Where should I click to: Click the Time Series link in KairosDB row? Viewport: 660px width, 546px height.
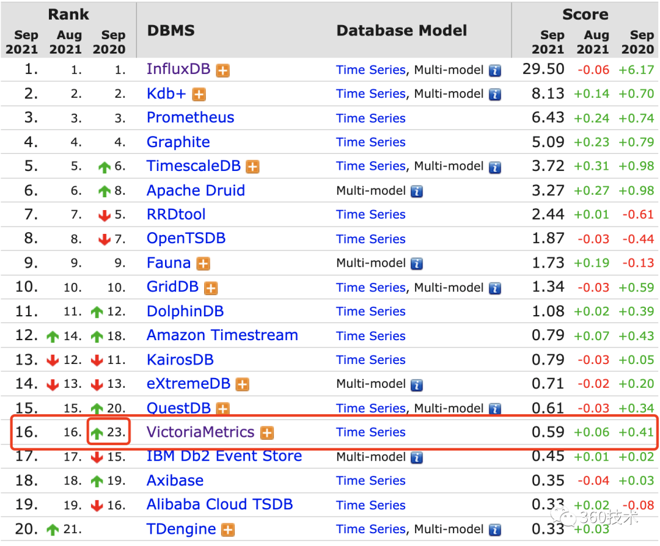[370, 360]
